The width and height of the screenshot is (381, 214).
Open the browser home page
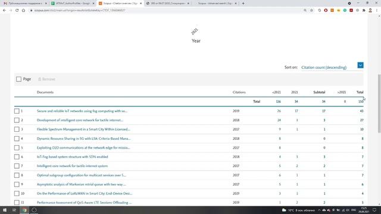pyautogui.click(x=23, y=11)
